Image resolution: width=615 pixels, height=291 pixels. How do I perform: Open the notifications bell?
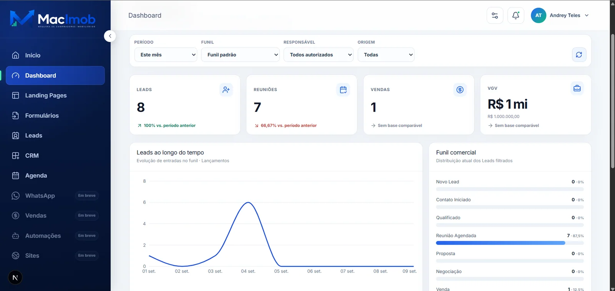tap(516, 16)
